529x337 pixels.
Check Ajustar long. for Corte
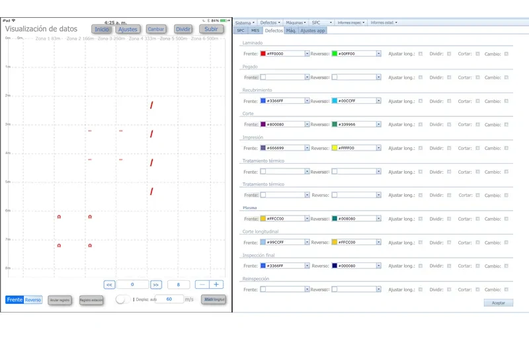coord(421,125)
